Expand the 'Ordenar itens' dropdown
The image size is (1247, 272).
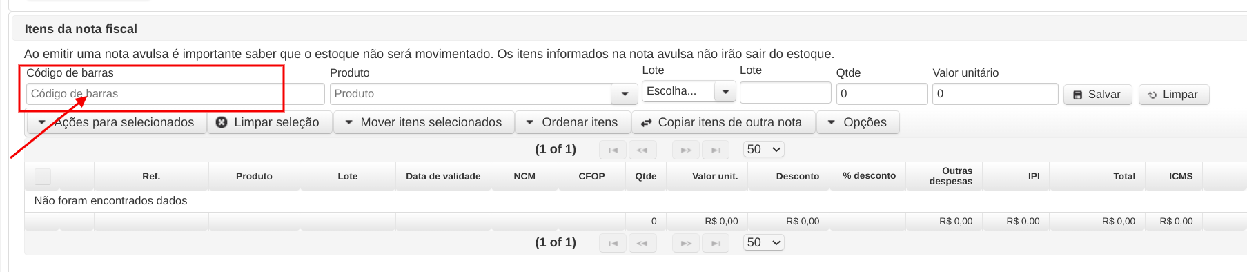(573, 122)
